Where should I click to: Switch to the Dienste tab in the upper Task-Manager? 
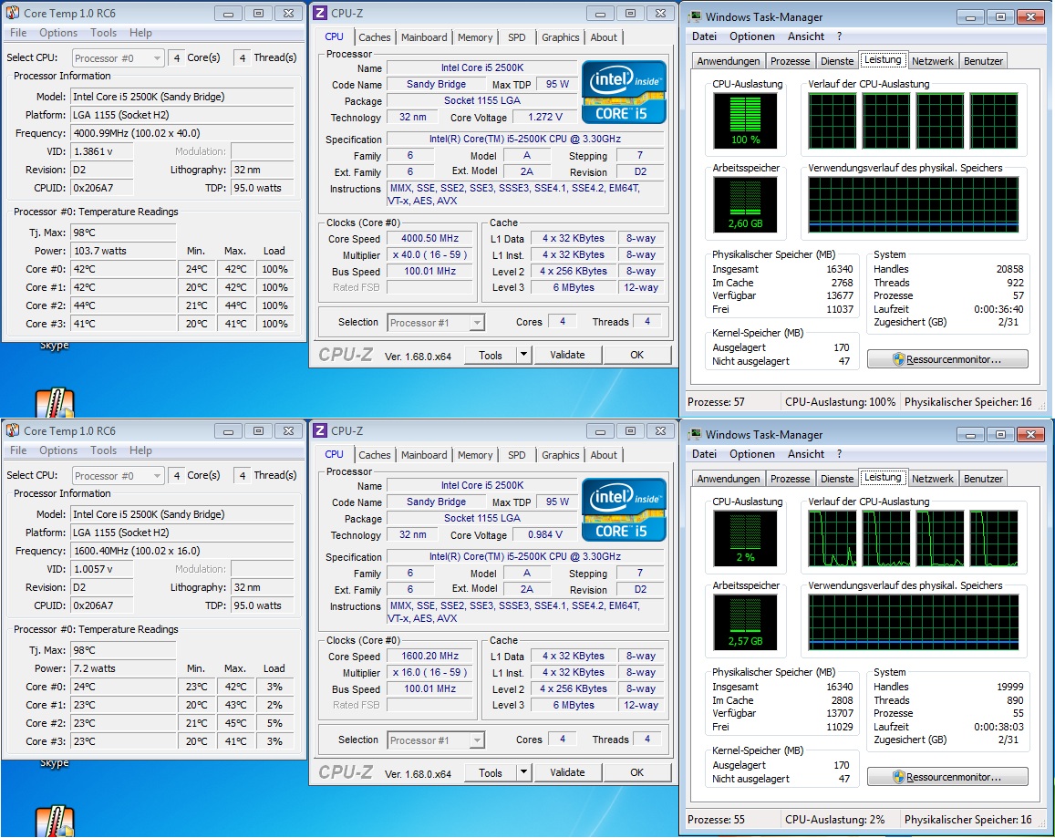point(837,60)
